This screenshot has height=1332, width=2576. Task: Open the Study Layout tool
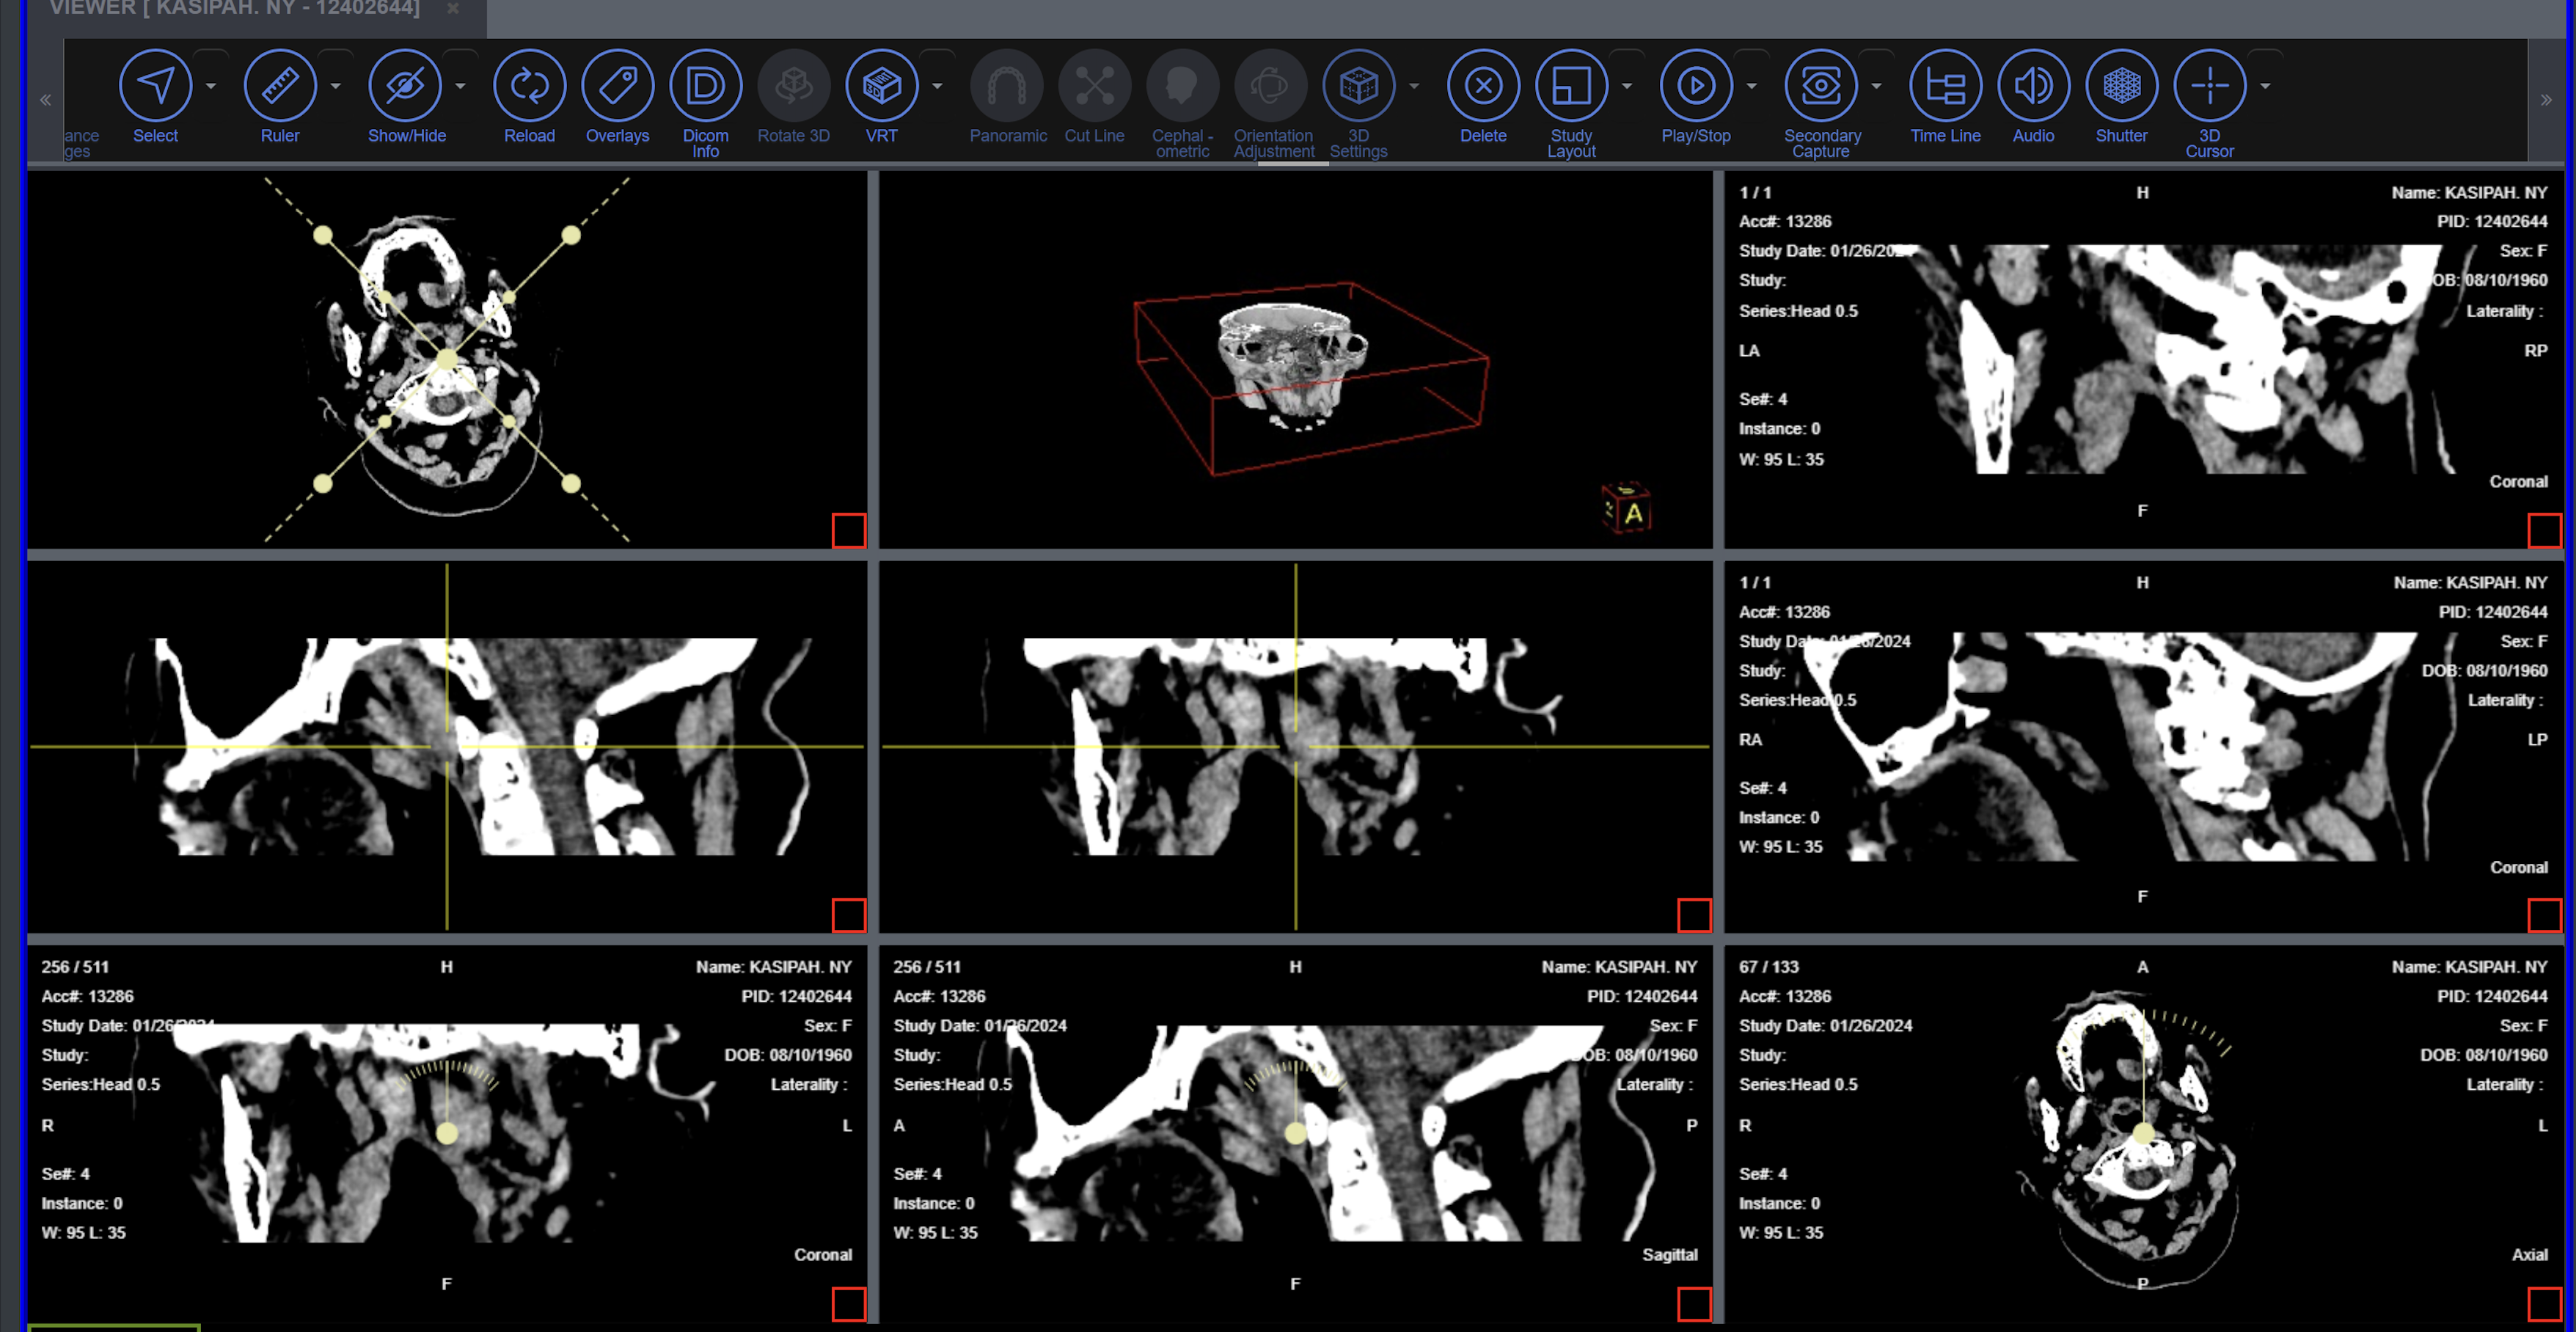(1571, 85)
